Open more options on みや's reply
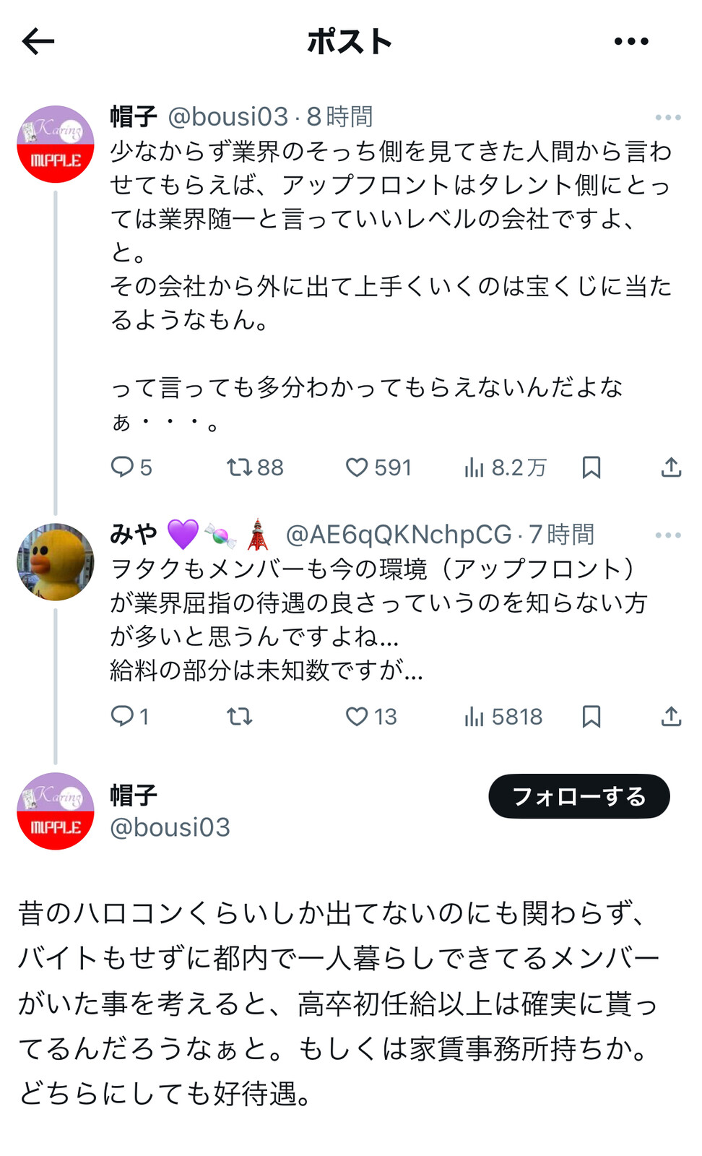The width and height of the screenshot is (702, 1156). click(667, 535)
